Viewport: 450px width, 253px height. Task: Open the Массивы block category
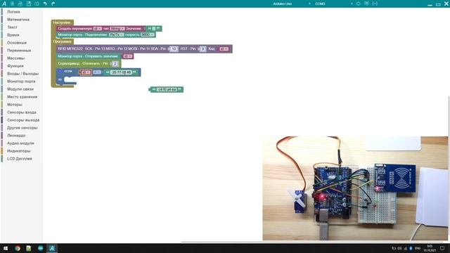point(15,58)
